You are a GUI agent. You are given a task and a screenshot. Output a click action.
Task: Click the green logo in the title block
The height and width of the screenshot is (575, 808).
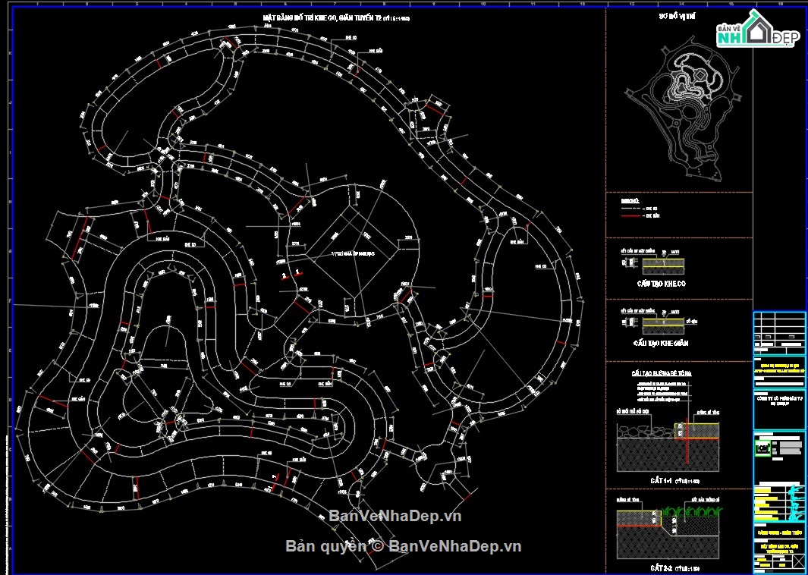[762, 448]
